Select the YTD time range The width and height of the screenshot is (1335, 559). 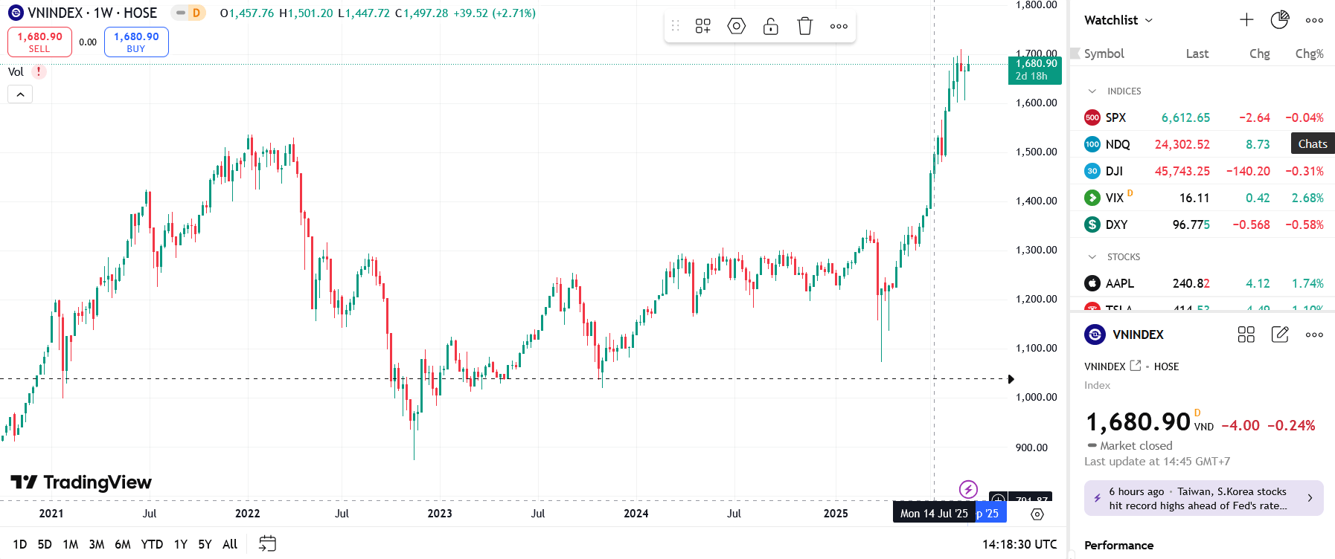152,544
